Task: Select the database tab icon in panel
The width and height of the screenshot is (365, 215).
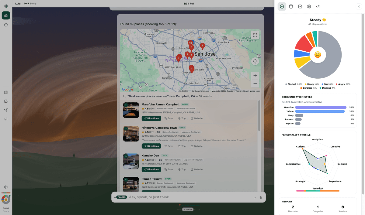Action: tap(291, 6)
